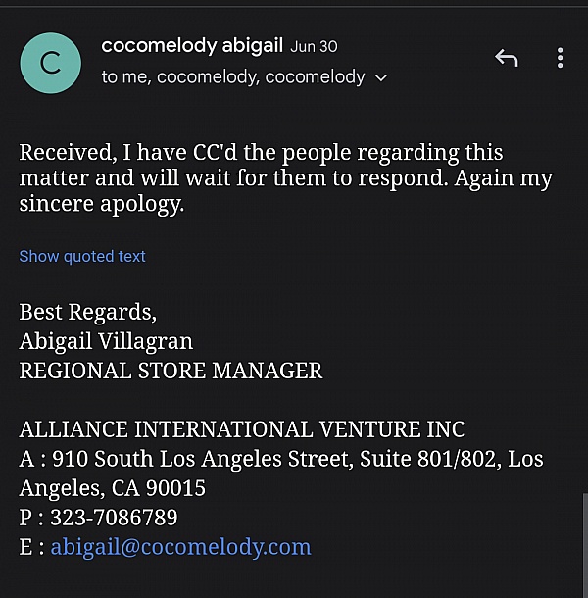Tap the ALLIANCE INTERNATIONAL VENTURE INC company line
The image size is (588, 598).
click(241, 429)
